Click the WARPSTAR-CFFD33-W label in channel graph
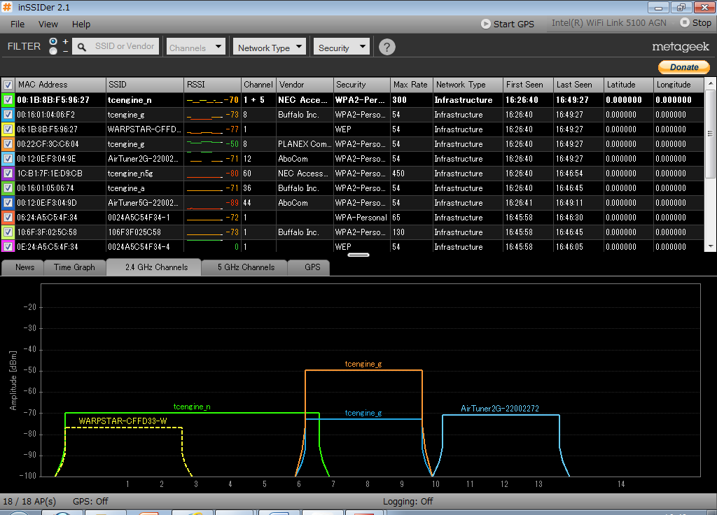The height and width of the screenshot is (515, 717). click(123, 421)
